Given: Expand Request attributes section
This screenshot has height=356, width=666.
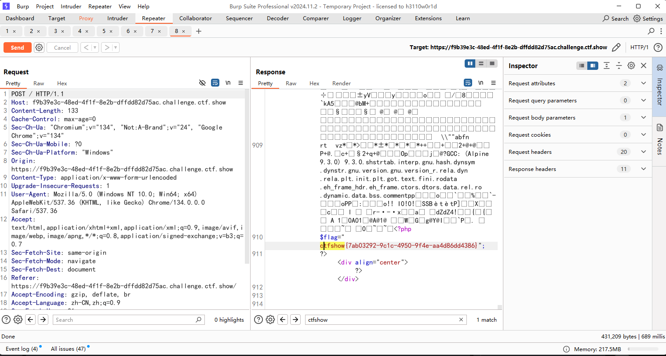Looking at the screenshot, I should 644,83.
